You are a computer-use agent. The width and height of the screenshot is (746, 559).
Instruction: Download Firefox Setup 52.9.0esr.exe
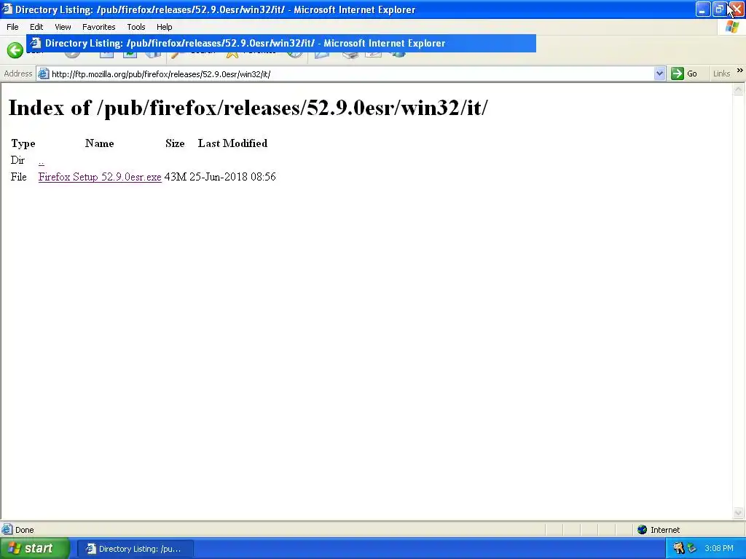point(100,177)
